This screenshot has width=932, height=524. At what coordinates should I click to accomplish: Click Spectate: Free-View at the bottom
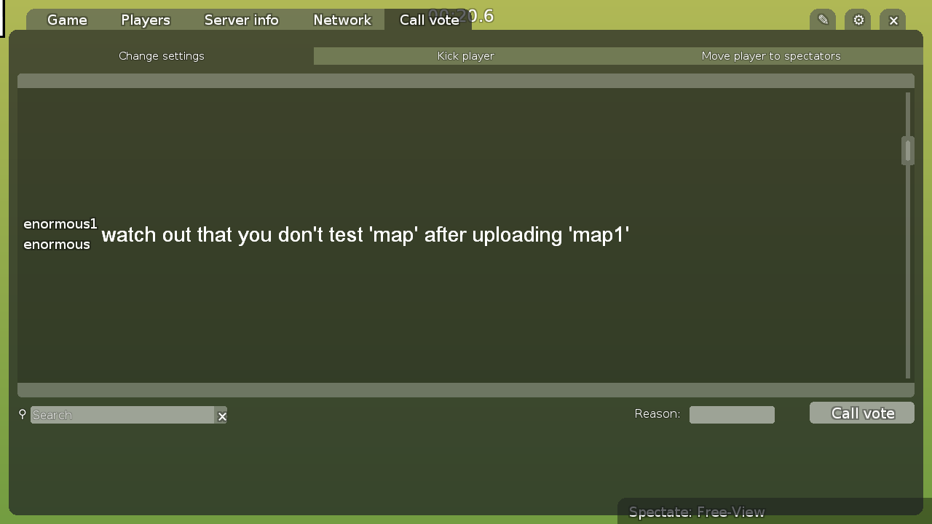[697, 512]
